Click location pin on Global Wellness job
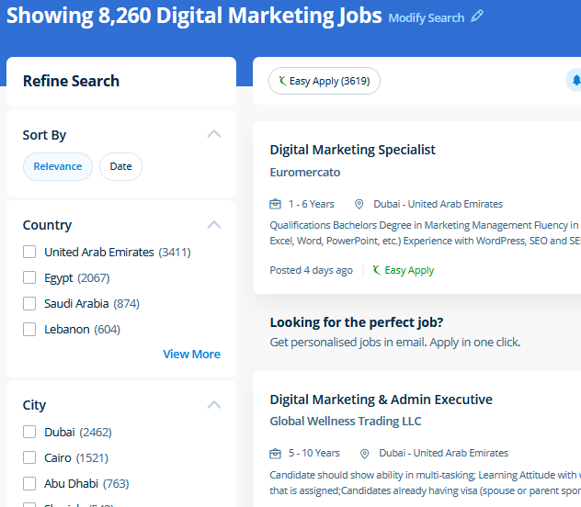The image size is (581, 507). click(x=365, y=453)
